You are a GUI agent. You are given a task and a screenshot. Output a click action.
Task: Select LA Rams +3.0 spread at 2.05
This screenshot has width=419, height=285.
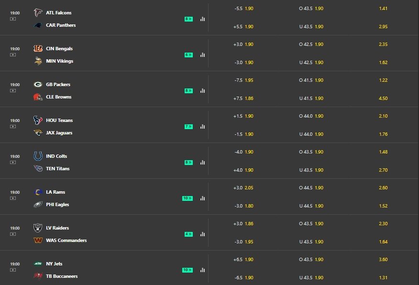pyautogui.click(x=243, y=188)
